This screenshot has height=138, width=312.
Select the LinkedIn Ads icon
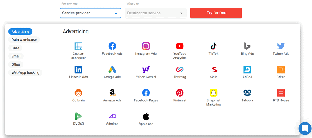(78, 70)
